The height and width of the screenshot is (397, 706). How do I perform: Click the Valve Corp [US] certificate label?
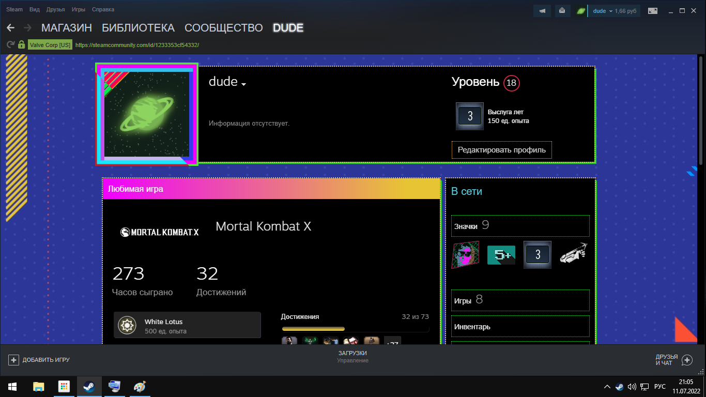pyautogui.click(x=50, y=45)
